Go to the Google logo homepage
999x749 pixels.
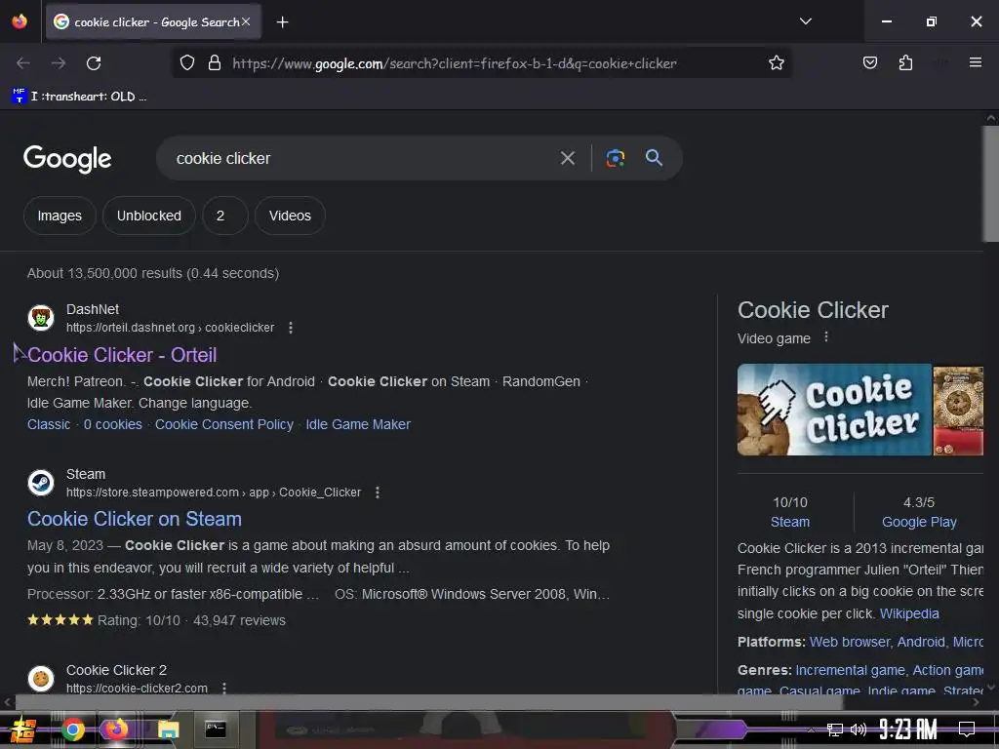pyautogui.click(x=67, y=159)
